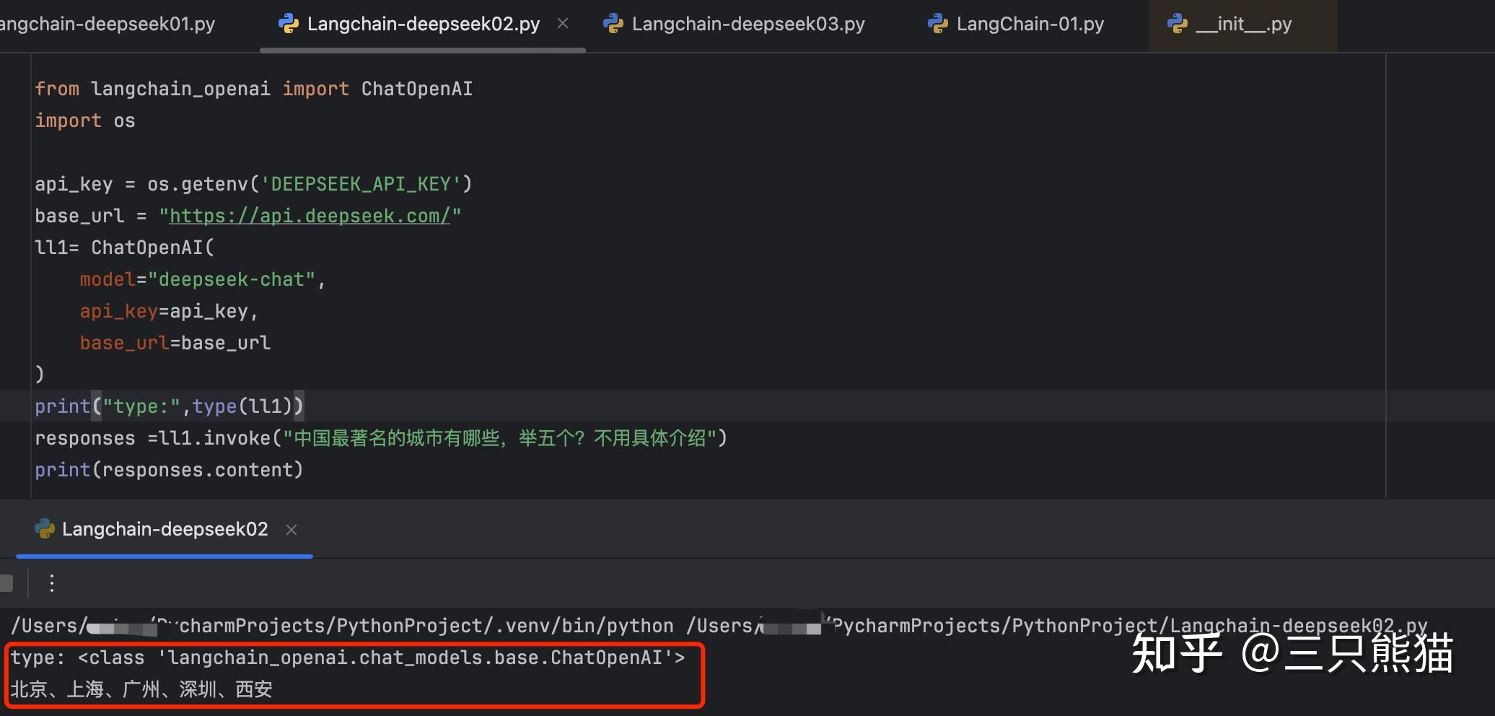Open the https://api.deepseek.com/ link in code
Viewport: 1495px width, 716px height.
click(310, 216)
